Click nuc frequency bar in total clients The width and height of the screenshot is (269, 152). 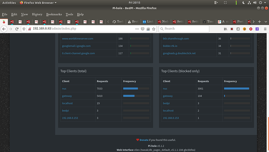pos(136,89)
